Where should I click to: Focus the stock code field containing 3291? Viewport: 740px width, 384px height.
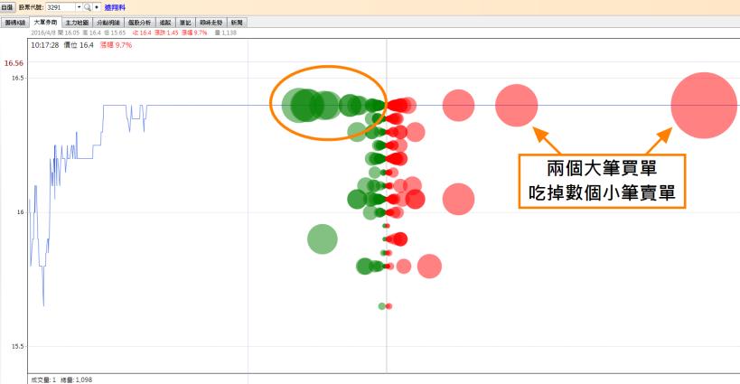[x=61, y=7]
